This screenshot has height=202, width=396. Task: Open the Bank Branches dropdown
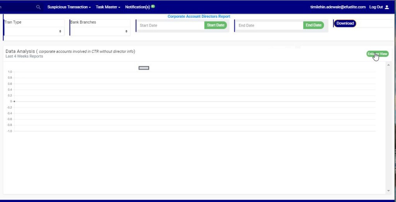coord(100,31)
